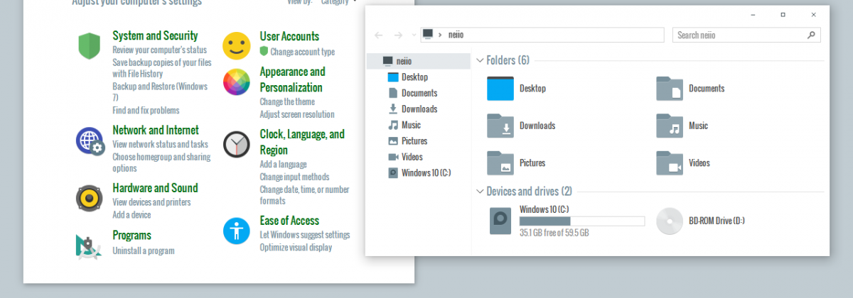Screen dimensions: 853x298
Task: Click the Optimize visual display link
Action: (x=296, y=248)
